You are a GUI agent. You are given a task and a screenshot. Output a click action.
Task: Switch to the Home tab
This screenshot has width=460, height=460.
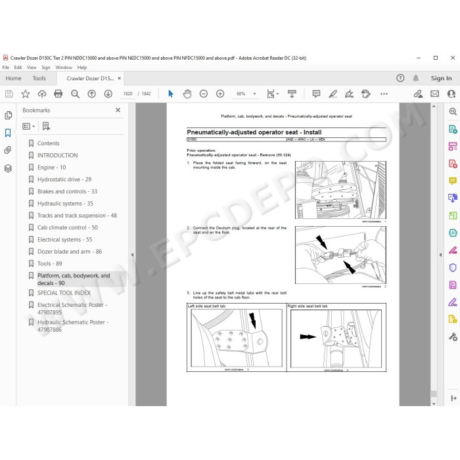[14, 78]
